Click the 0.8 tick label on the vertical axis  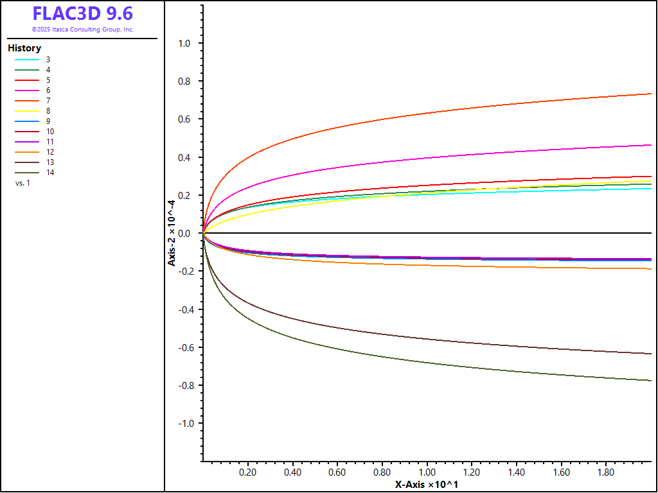[x=184, y=82]
